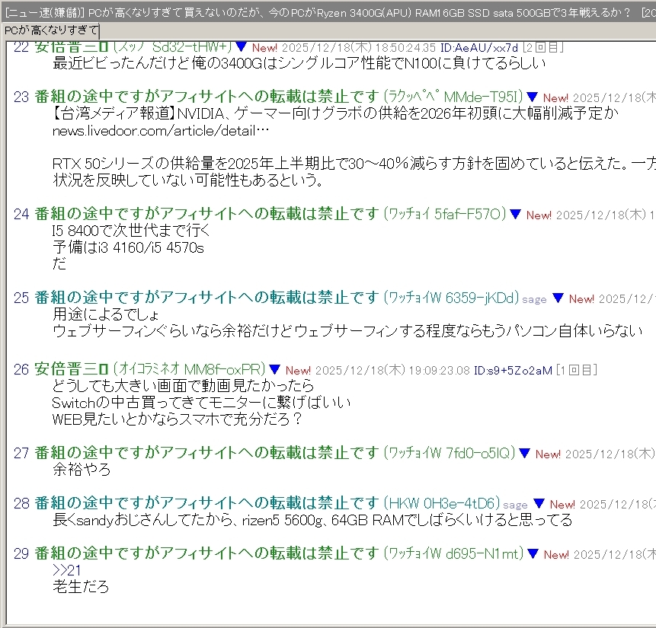Click the blue triangle after sage on post 28
The height and width of the screenshot is (628, 656).
click(x=539, y=504)
